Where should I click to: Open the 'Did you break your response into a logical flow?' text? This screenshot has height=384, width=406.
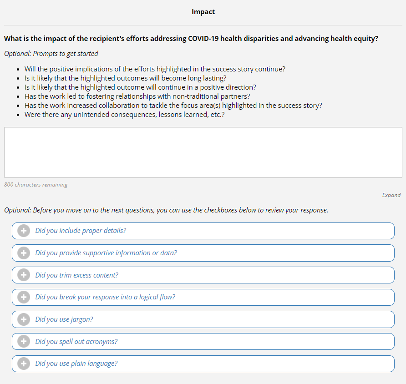(105, 297)
